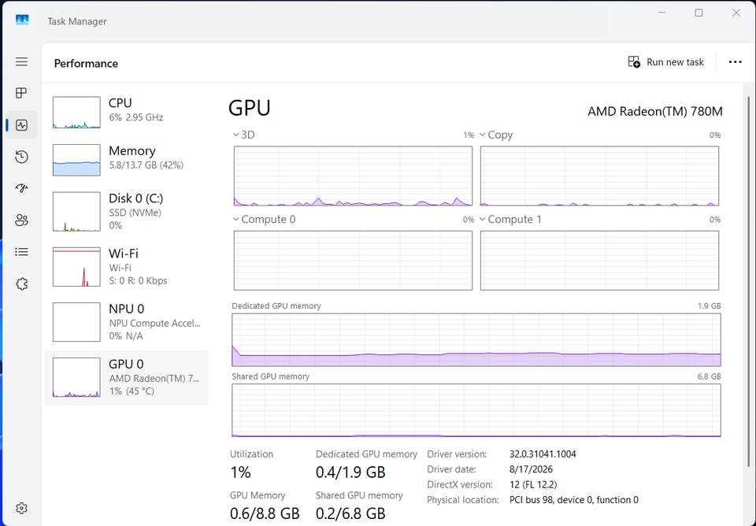Click the Dedicated GPU memory graph

476,340
